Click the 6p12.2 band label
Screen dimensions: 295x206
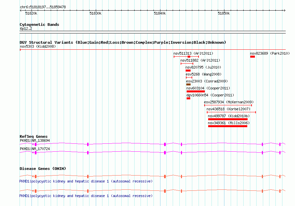pyautogui.click(x=26, y=28)
